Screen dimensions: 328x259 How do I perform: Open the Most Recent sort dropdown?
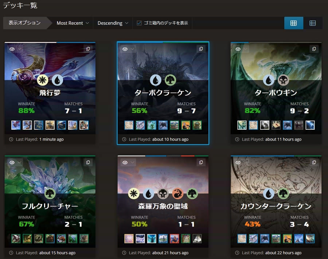[x=73, y=23]
